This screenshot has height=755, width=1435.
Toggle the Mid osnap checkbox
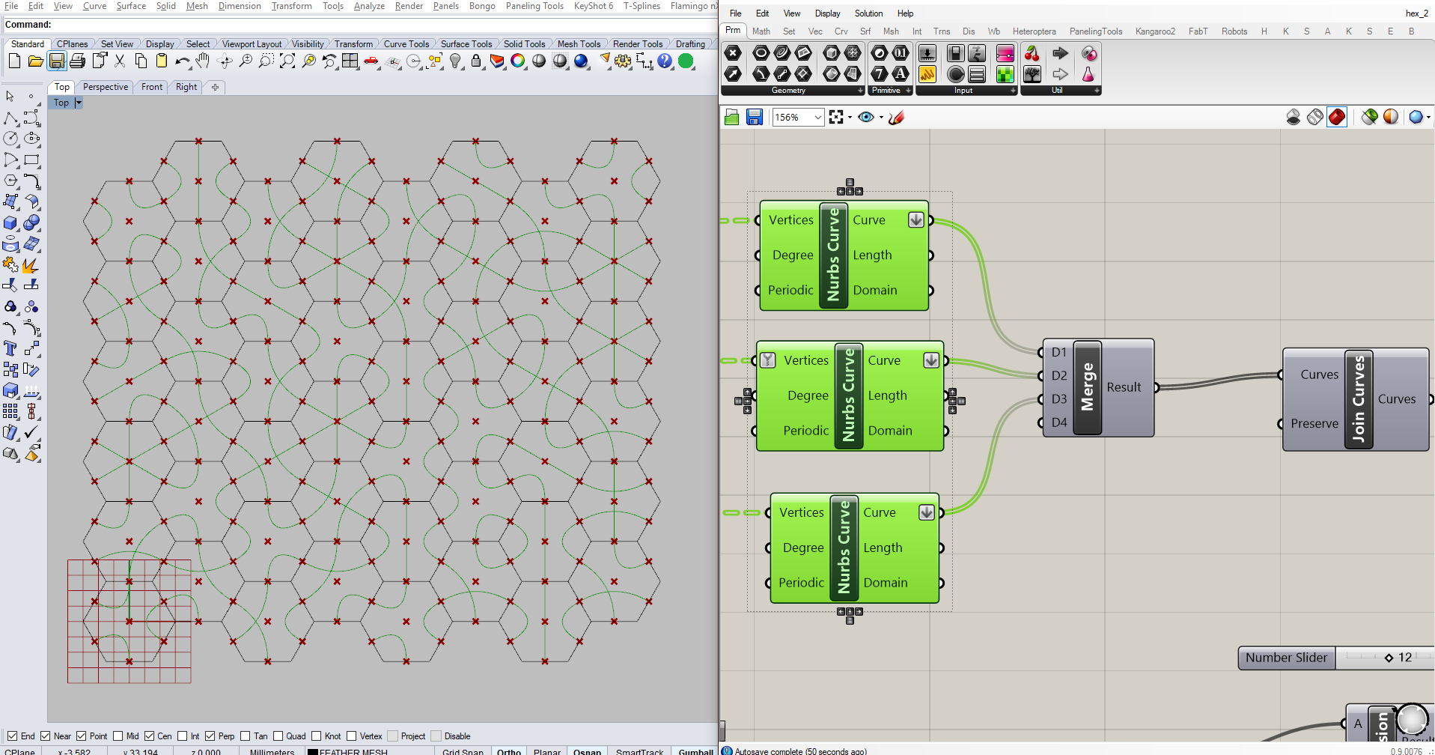pos(118,736)
